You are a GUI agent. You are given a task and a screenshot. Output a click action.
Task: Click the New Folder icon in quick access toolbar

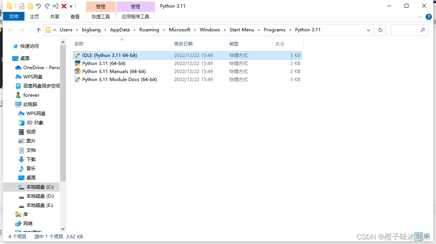[30, 6]
